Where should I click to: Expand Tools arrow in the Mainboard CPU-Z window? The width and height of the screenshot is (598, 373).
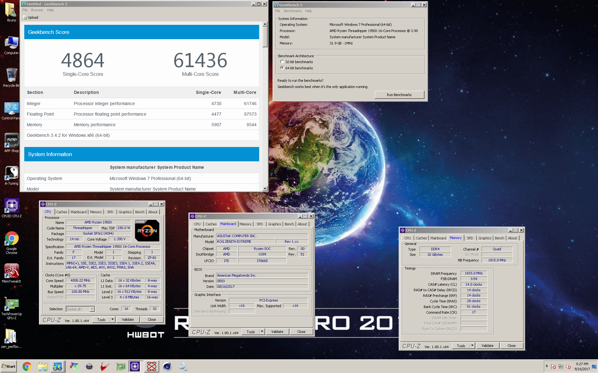click(x=262, y=332)
